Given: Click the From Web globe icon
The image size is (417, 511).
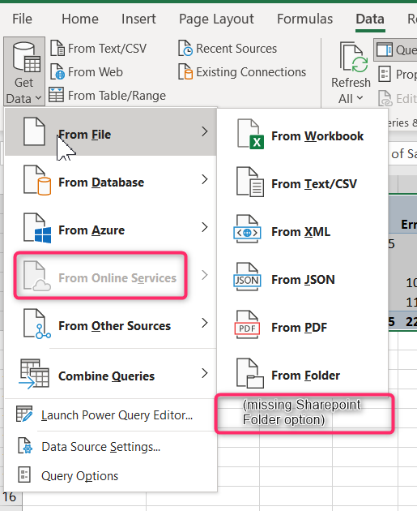Looking at the screenshot, I should click(x=57, y=71).
